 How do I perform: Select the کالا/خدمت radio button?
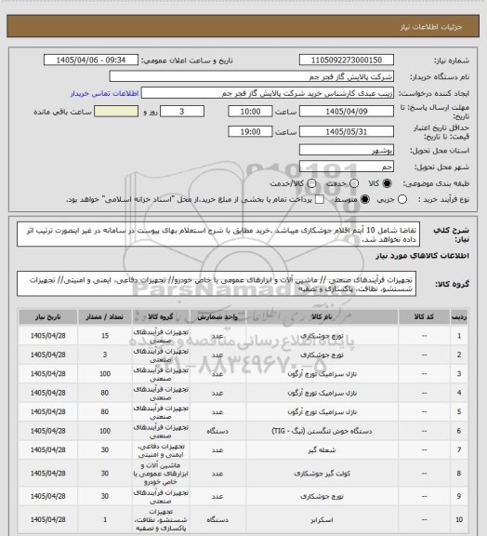[311, 183]
